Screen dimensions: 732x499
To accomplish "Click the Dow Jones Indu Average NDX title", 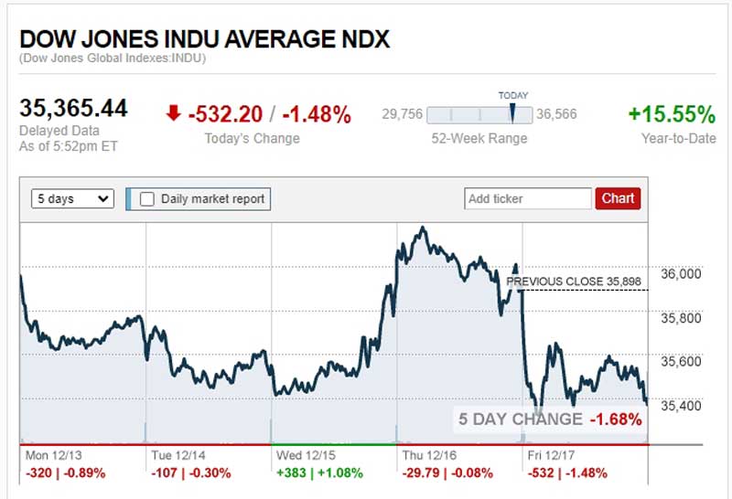I will tap(205, 39).
